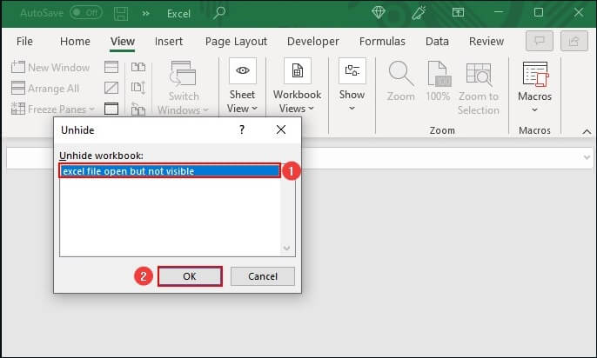
Task: Click the Zoom to Selection icon
Action: (x=478, y=75)
